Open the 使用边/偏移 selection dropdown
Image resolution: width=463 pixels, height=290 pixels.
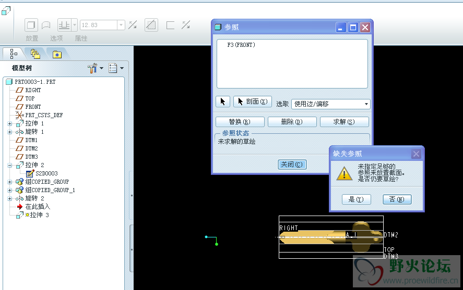[x=331, y=104]
